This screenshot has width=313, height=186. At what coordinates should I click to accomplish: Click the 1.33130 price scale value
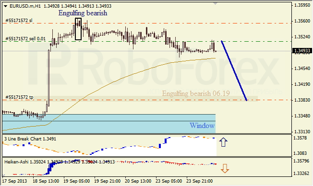(x=302, y=131)
